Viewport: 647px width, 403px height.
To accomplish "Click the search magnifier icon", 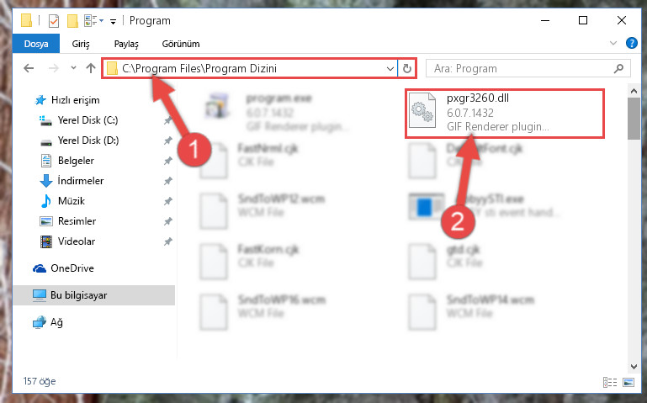I will 618,68.
